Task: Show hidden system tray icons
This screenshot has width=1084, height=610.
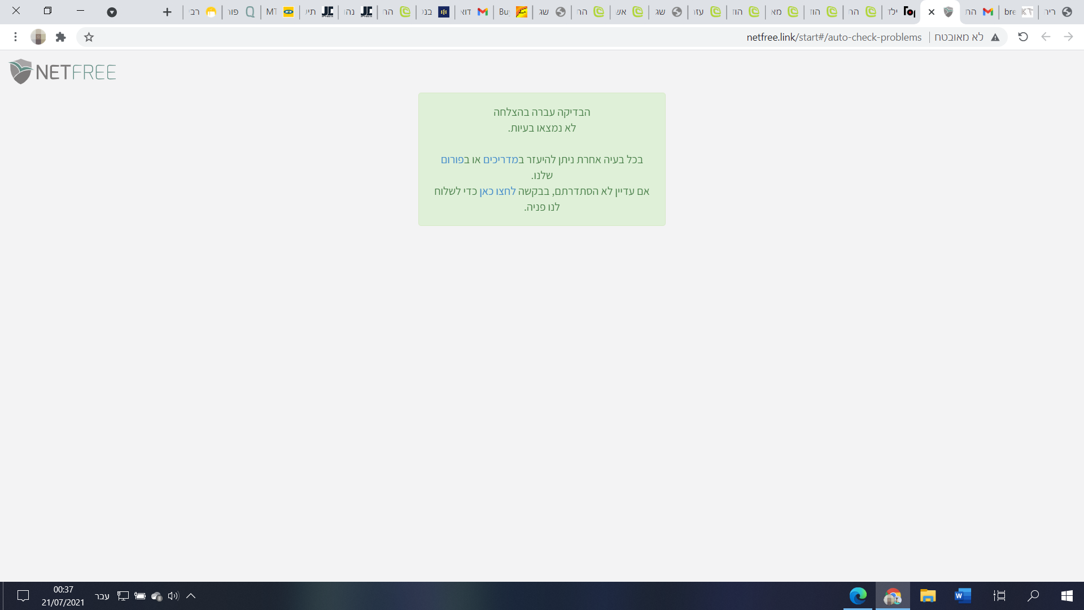Action: (x=191, y=596)
